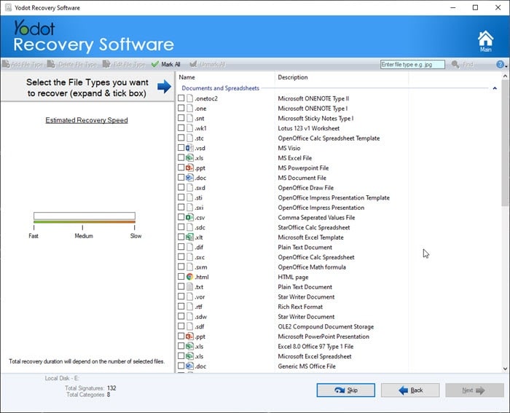
Task: Click Word icon beside MS Document File
Action: point(189,178)
